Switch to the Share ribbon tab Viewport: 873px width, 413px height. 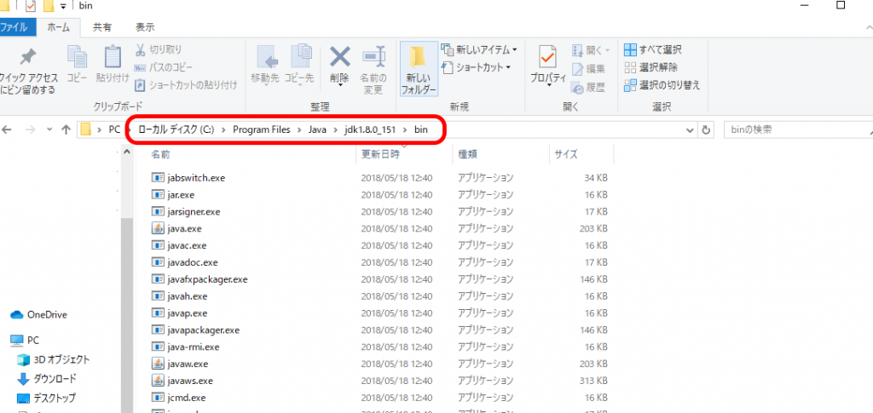coord(101,26)
